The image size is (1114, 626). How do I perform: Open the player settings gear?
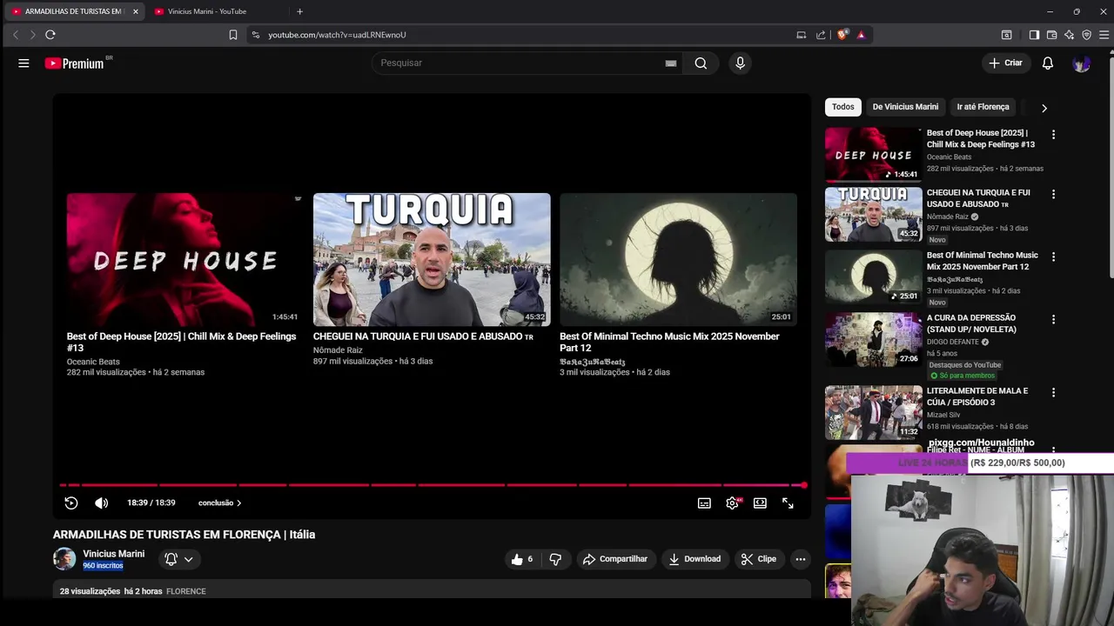pos(732,503)
